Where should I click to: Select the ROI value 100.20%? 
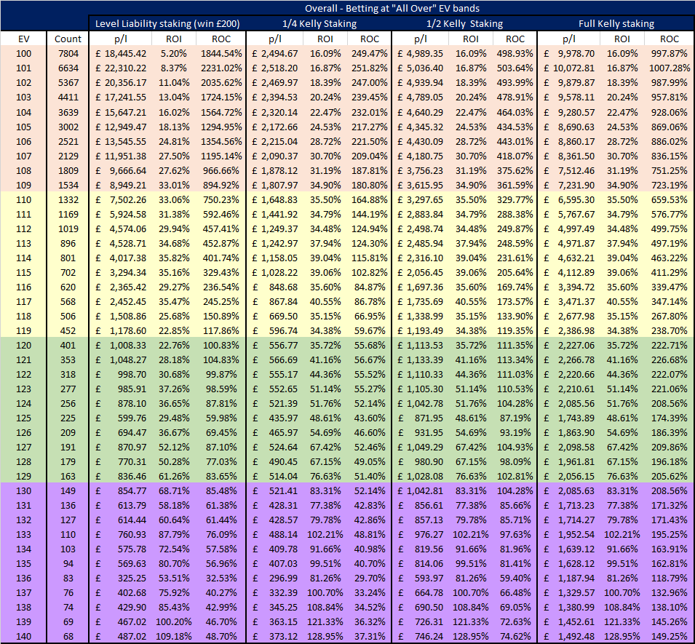coord(174,623)
